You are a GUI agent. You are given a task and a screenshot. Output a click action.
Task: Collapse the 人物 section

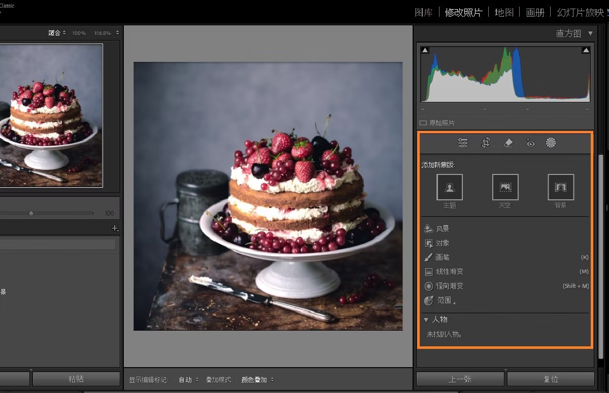coord(426,320)
